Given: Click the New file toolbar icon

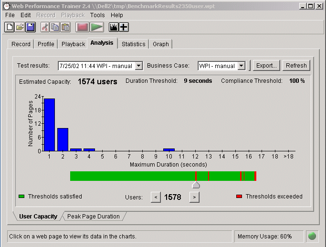Looking at the screenshot, I should tap(10, 27).
